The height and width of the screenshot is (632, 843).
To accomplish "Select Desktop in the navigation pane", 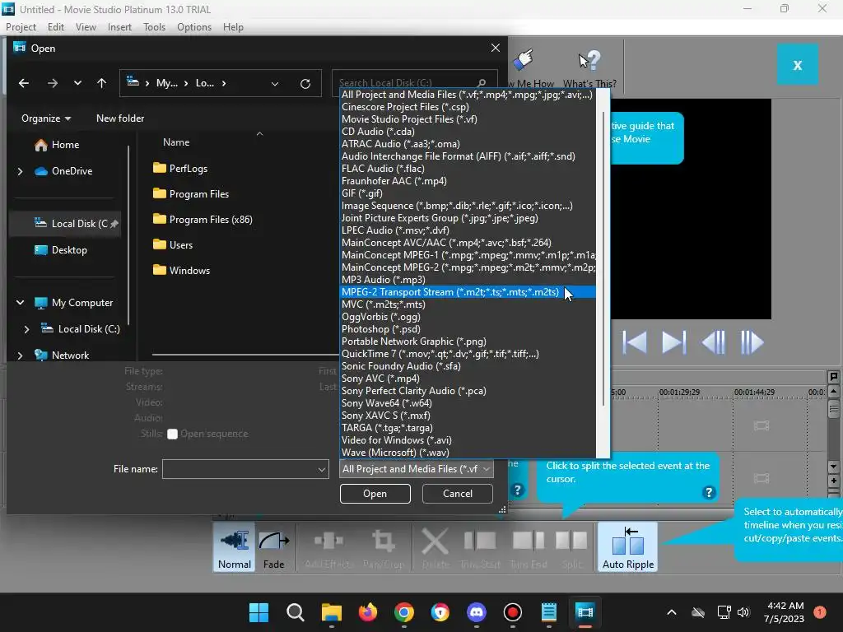I will (x=69, y=250).
